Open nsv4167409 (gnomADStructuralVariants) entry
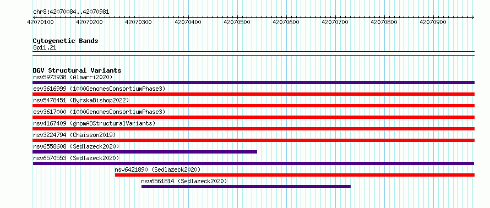 [94, 123]
